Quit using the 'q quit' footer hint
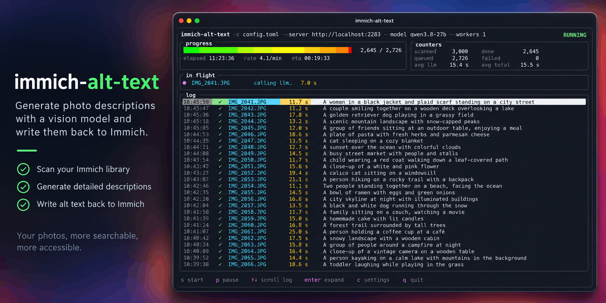This screenshot has width=606, height=303. [x=413, y=280]
